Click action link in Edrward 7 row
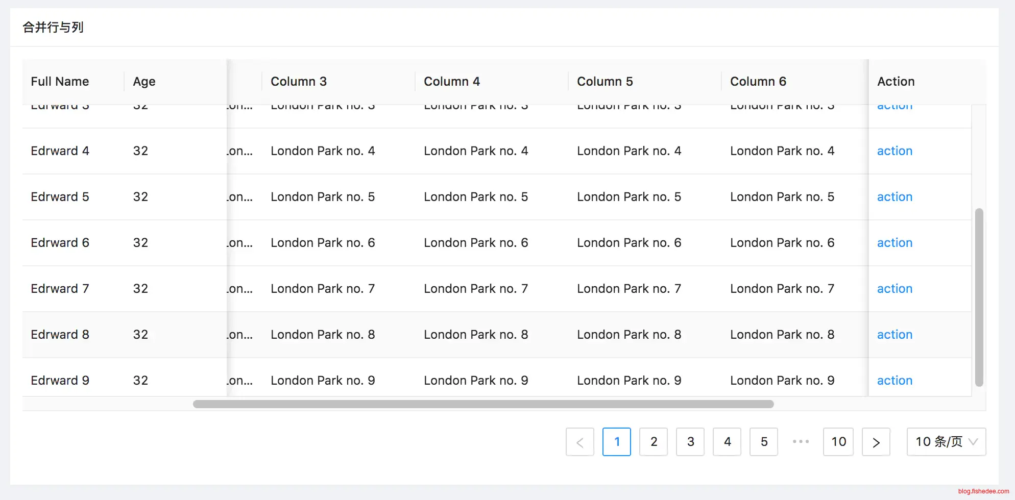Screen dimensions: 1015x500 pyautogui.click(x=895, y=289)
